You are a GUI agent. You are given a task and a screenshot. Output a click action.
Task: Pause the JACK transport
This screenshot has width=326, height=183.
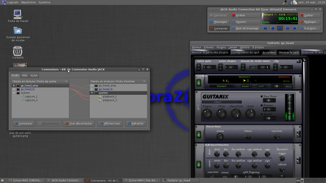click(x=288, y=28)
